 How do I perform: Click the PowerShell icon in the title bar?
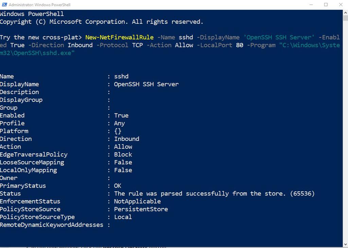click(x=4, y=5)
